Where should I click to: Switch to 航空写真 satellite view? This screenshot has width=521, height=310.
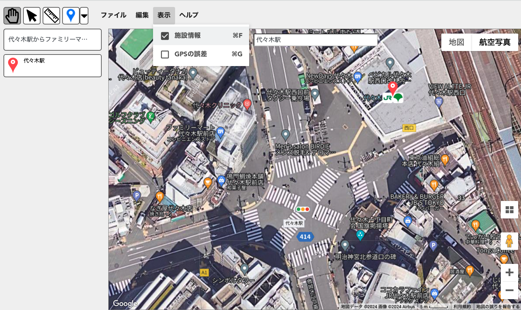(x=495, y=42)
